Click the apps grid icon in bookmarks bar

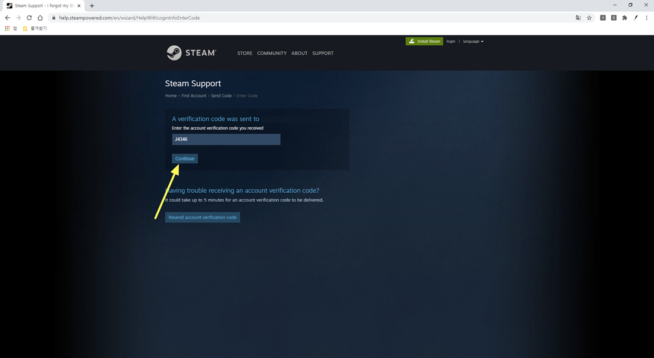coord(7,29)
